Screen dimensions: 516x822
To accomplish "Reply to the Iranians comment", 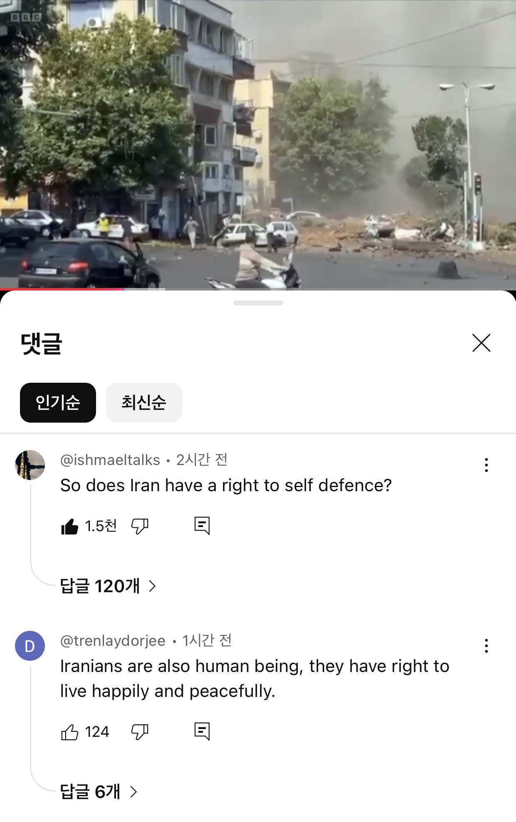I will point(202,731).
